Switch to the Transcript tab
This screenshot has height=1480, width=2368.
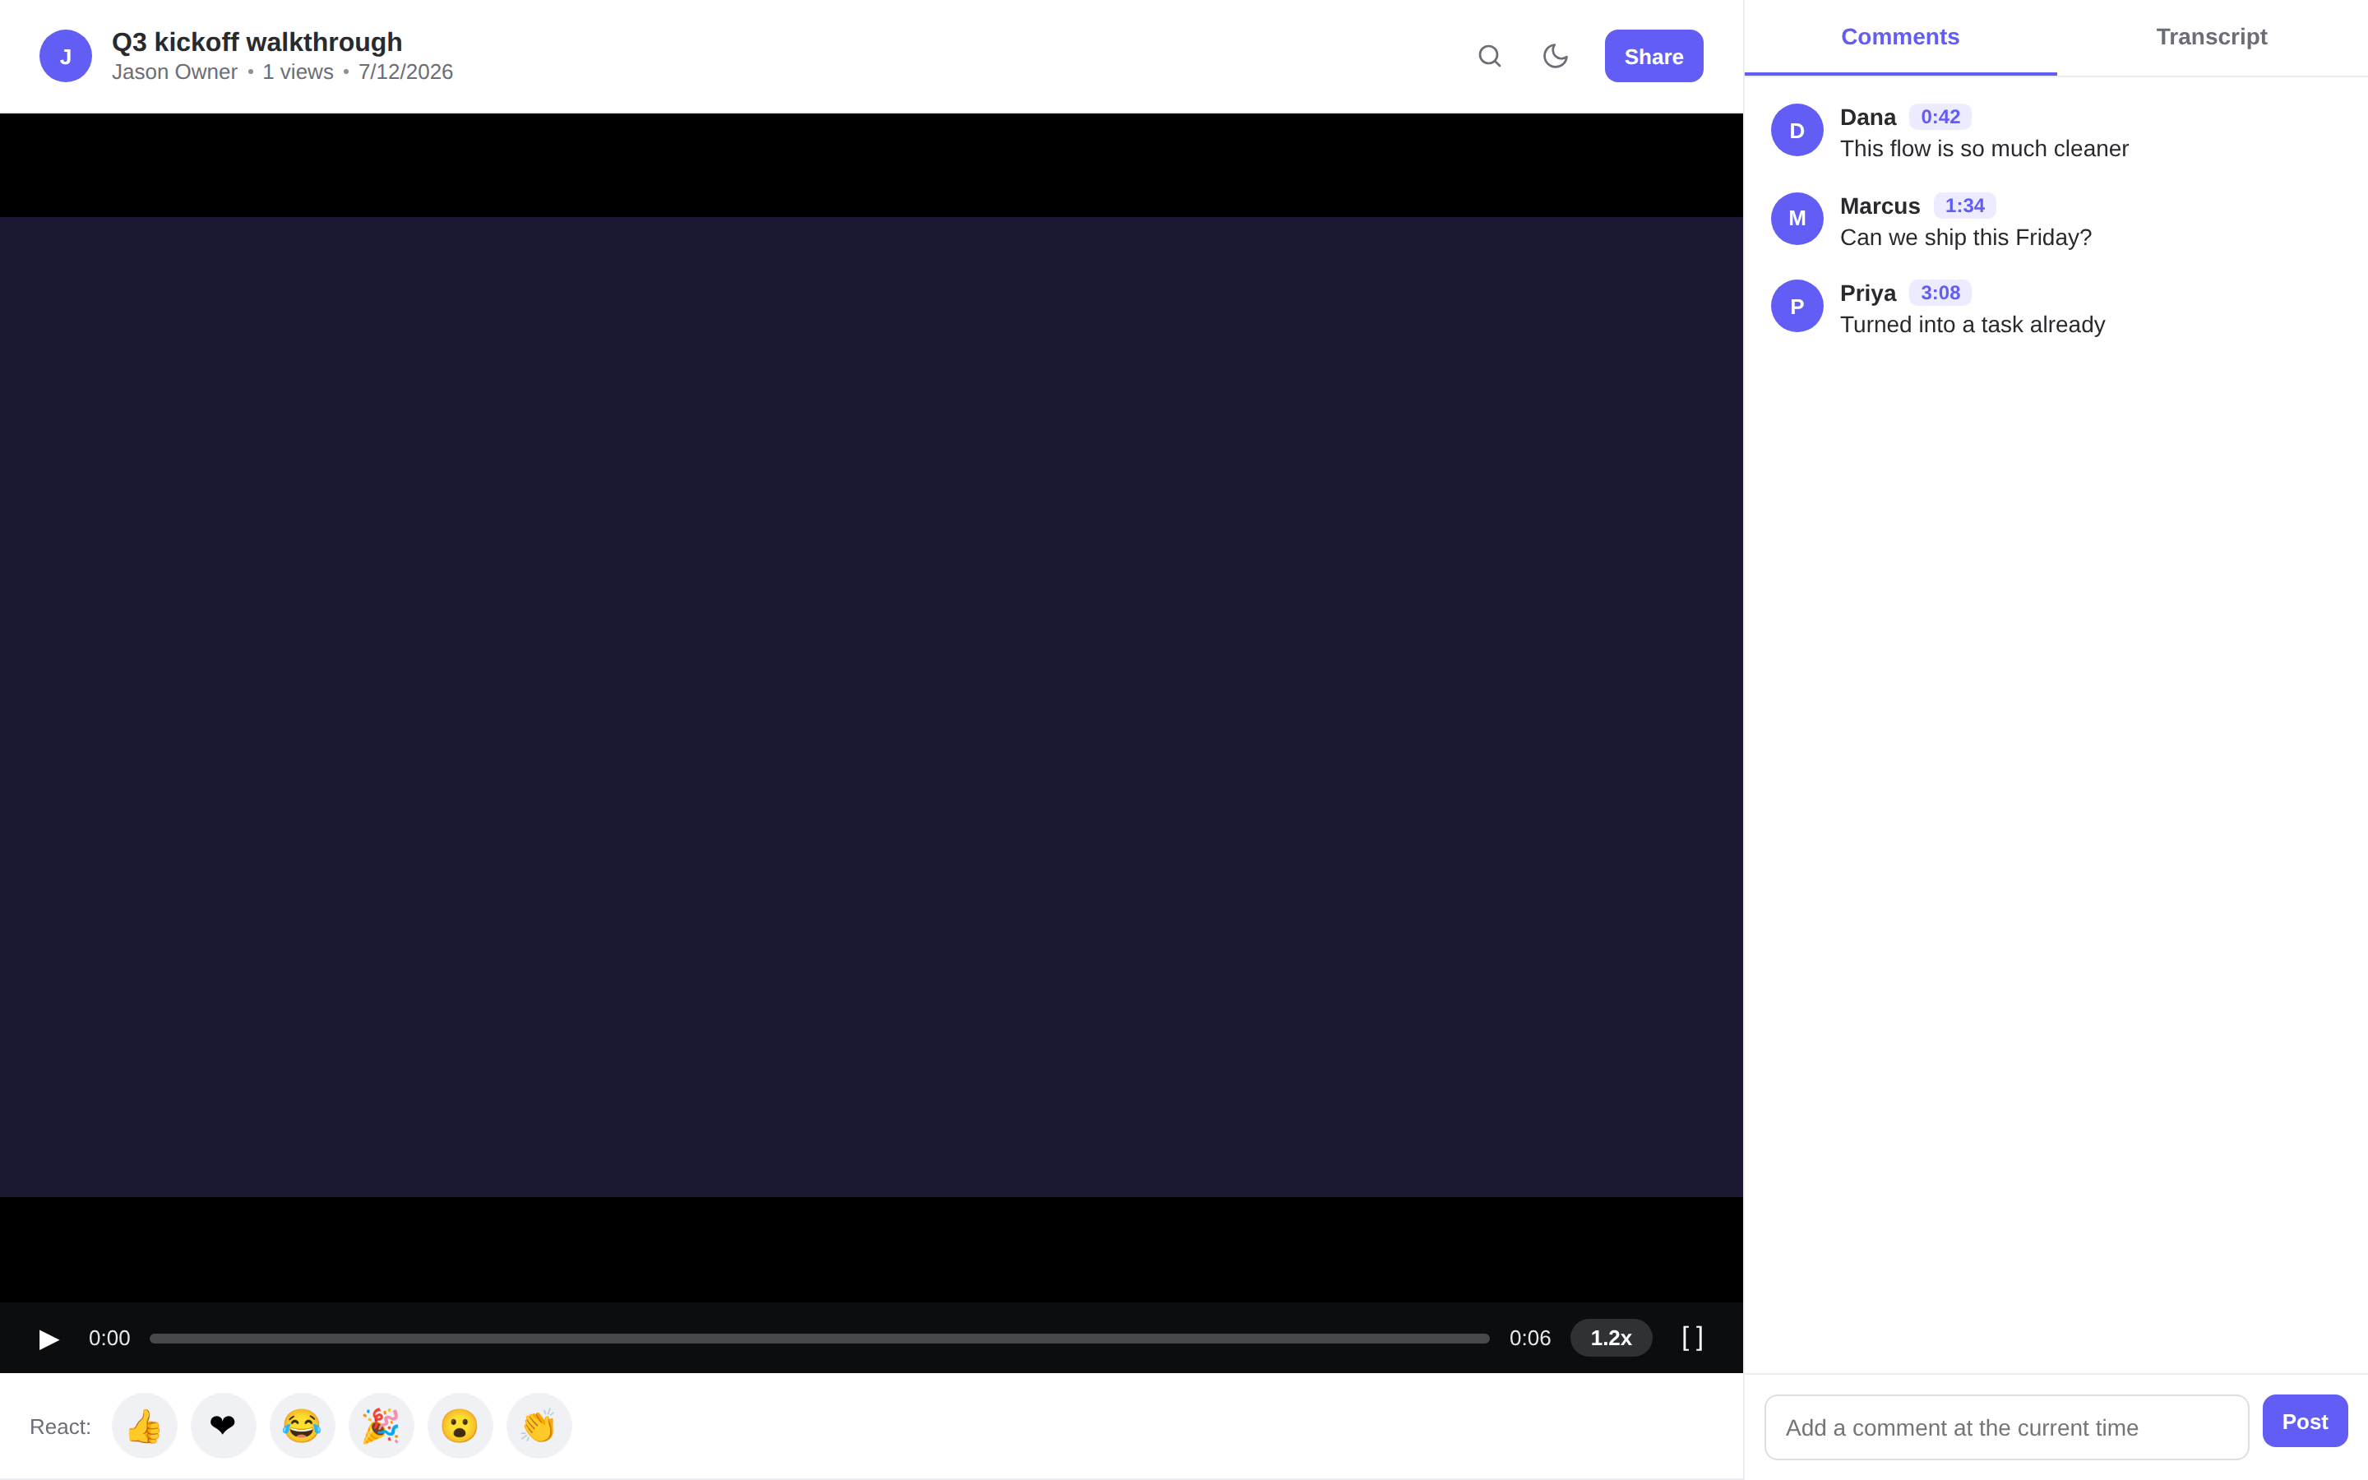pos(2212,37)
